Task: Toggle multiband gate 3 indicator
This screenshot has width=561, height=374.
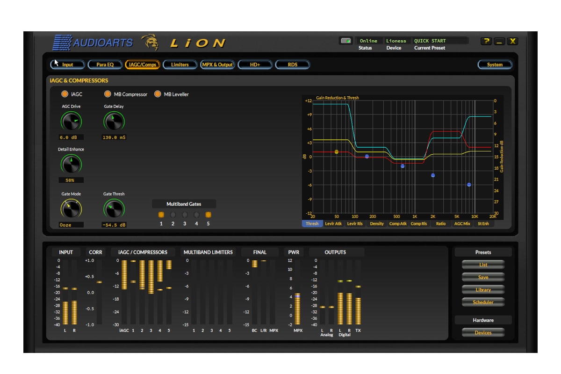Action: [x=185, y=215]
